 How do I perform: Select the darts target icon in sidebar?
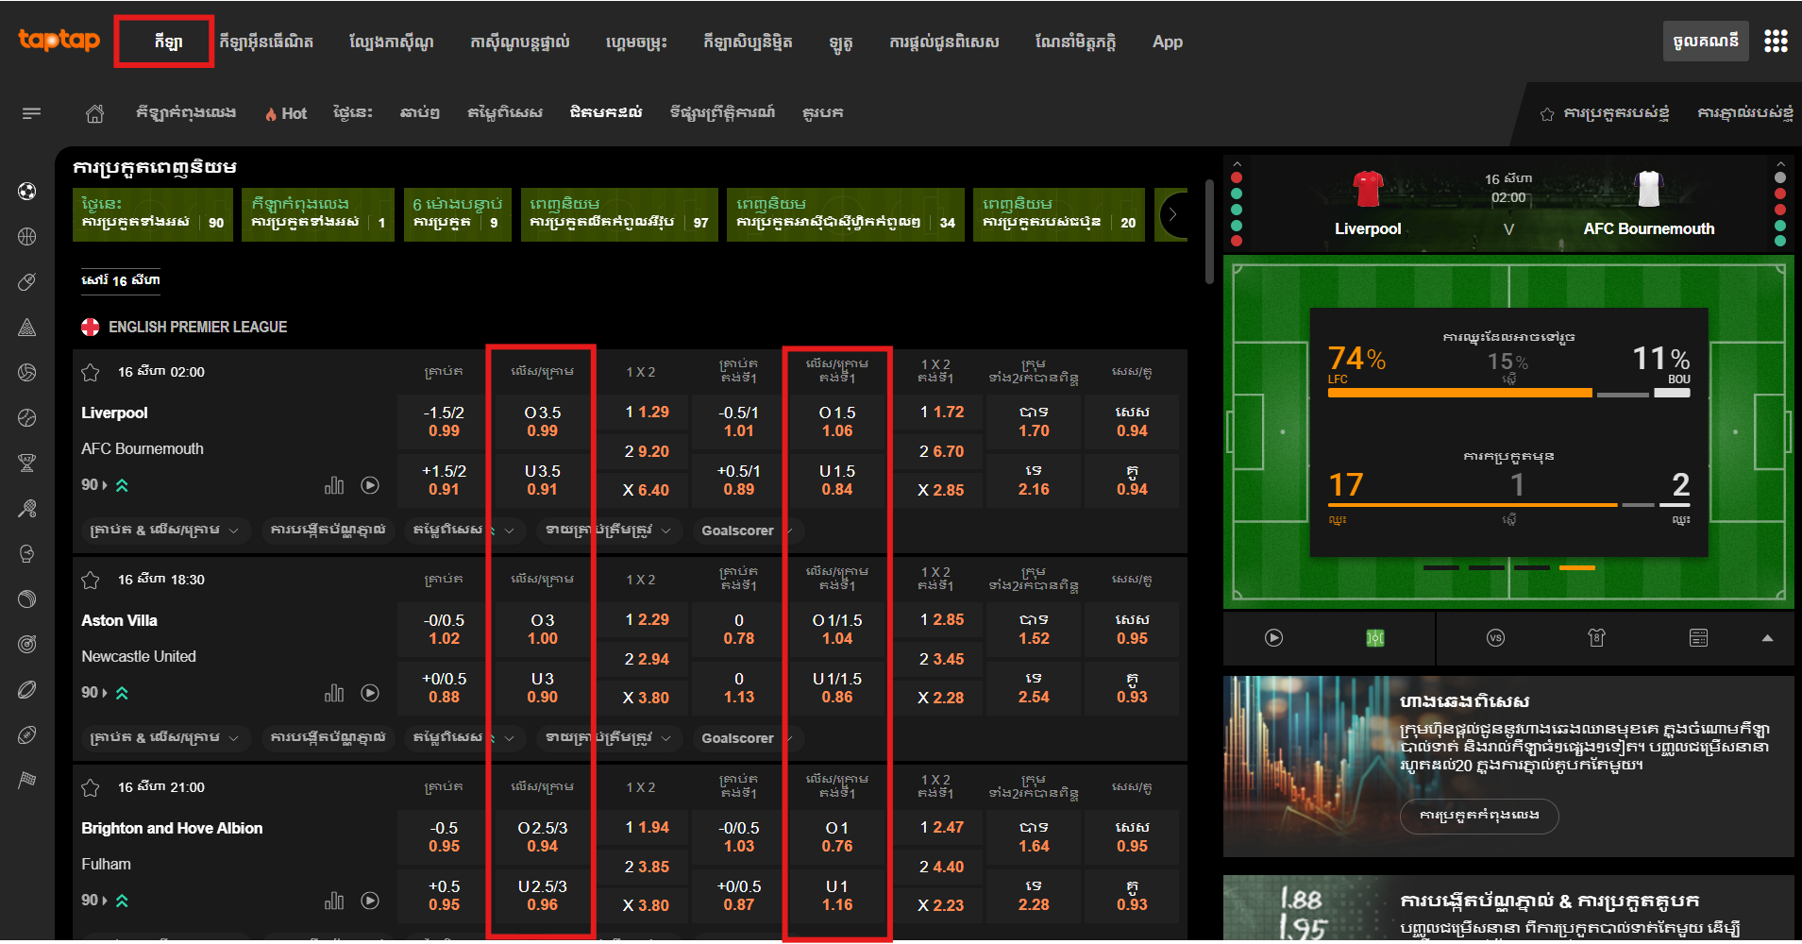click(x=27, y=645)
